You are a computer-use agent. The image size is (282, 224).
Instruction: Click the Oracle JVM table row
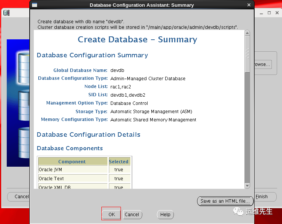(72, 170)
